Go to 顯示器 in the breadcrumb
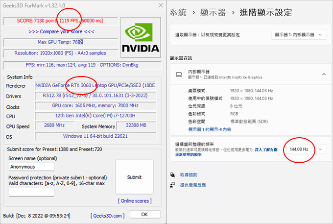The image size is (333, 224). pyautogui.click(x=213, y=13)
